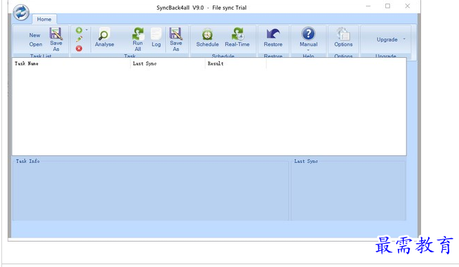This screenshot has height=267, width=459.
Task: Open the Schedule clock tool
Action: pos(207,37)
